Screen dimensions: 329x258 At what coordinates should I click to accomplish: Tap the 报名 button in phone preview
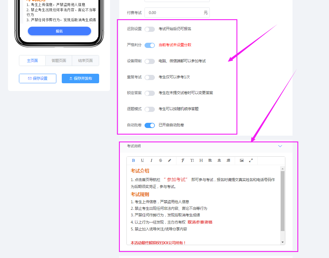(59, 31)
